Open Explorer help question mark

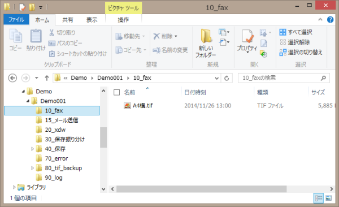[330, 20]
